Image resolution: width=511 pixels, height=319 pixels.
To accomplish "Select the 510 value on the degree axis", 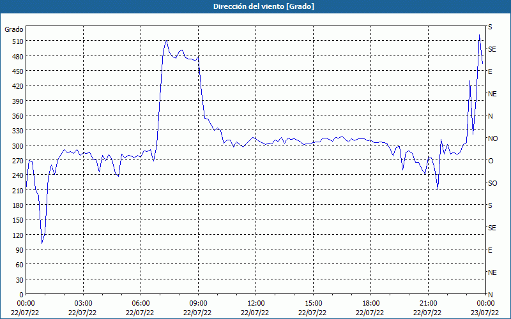I will [17, 41].
